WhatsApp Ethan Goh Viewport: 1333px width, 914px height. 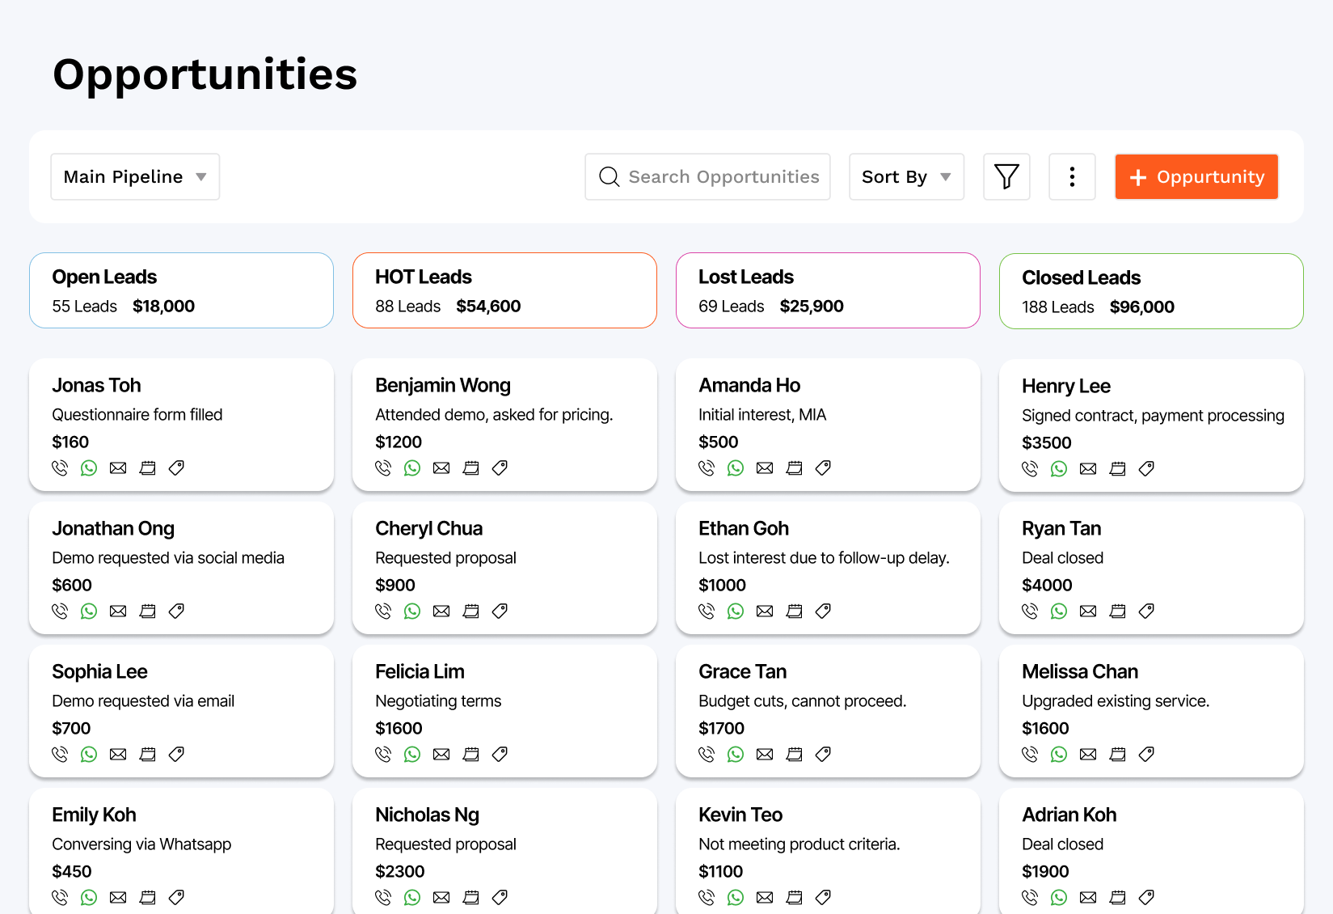tap(736, 611)
